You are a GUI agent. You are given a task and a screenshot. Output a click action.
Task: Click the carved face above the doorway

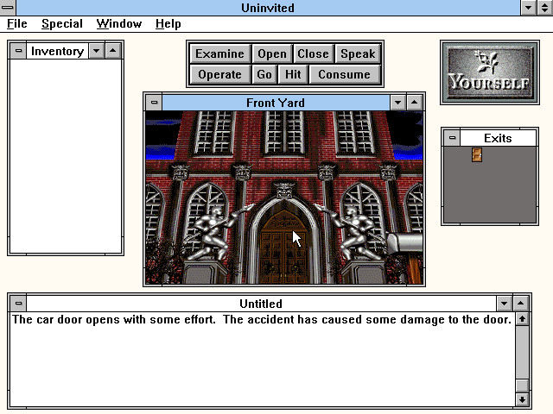tap(284, 190)
